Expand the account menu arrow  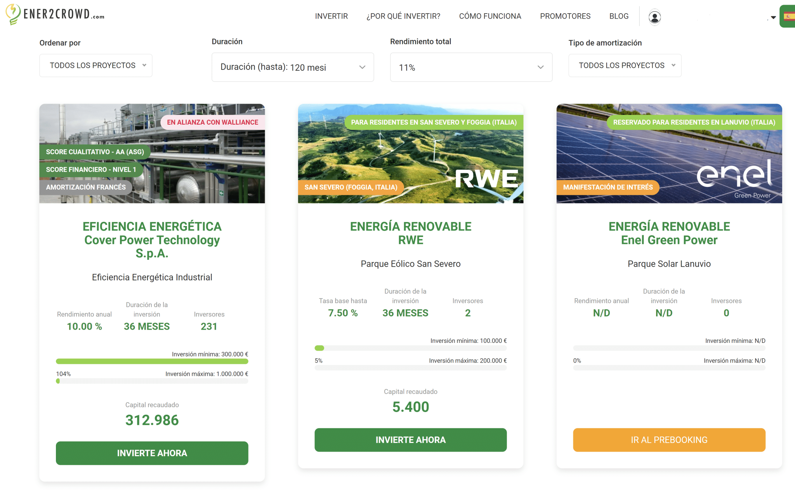[773, 17]
